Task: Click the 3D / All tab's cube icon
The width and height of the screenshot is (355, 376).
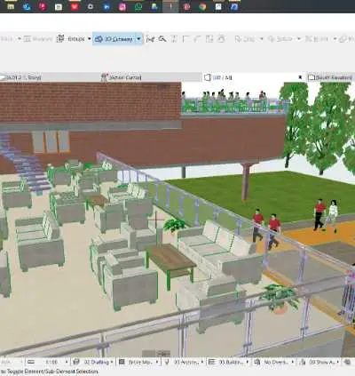Action: click(208, 77)
